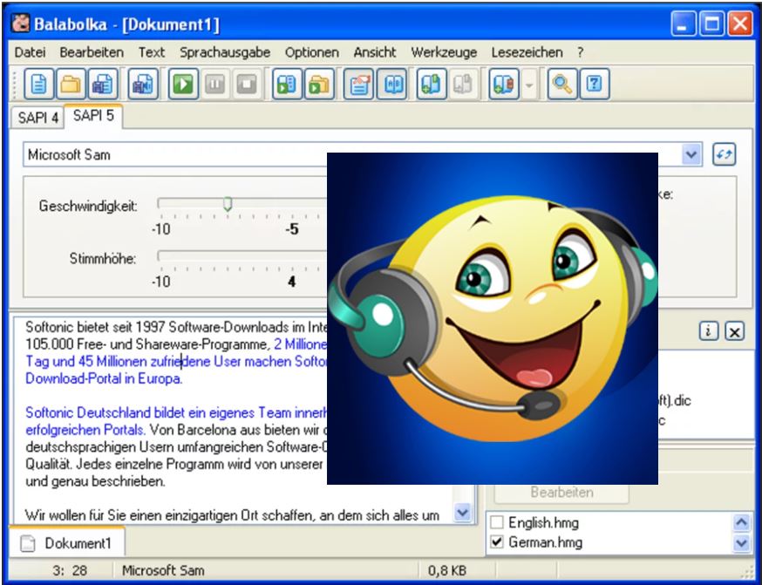Open the Text menu
762x585 pixels.
(152, 52)
